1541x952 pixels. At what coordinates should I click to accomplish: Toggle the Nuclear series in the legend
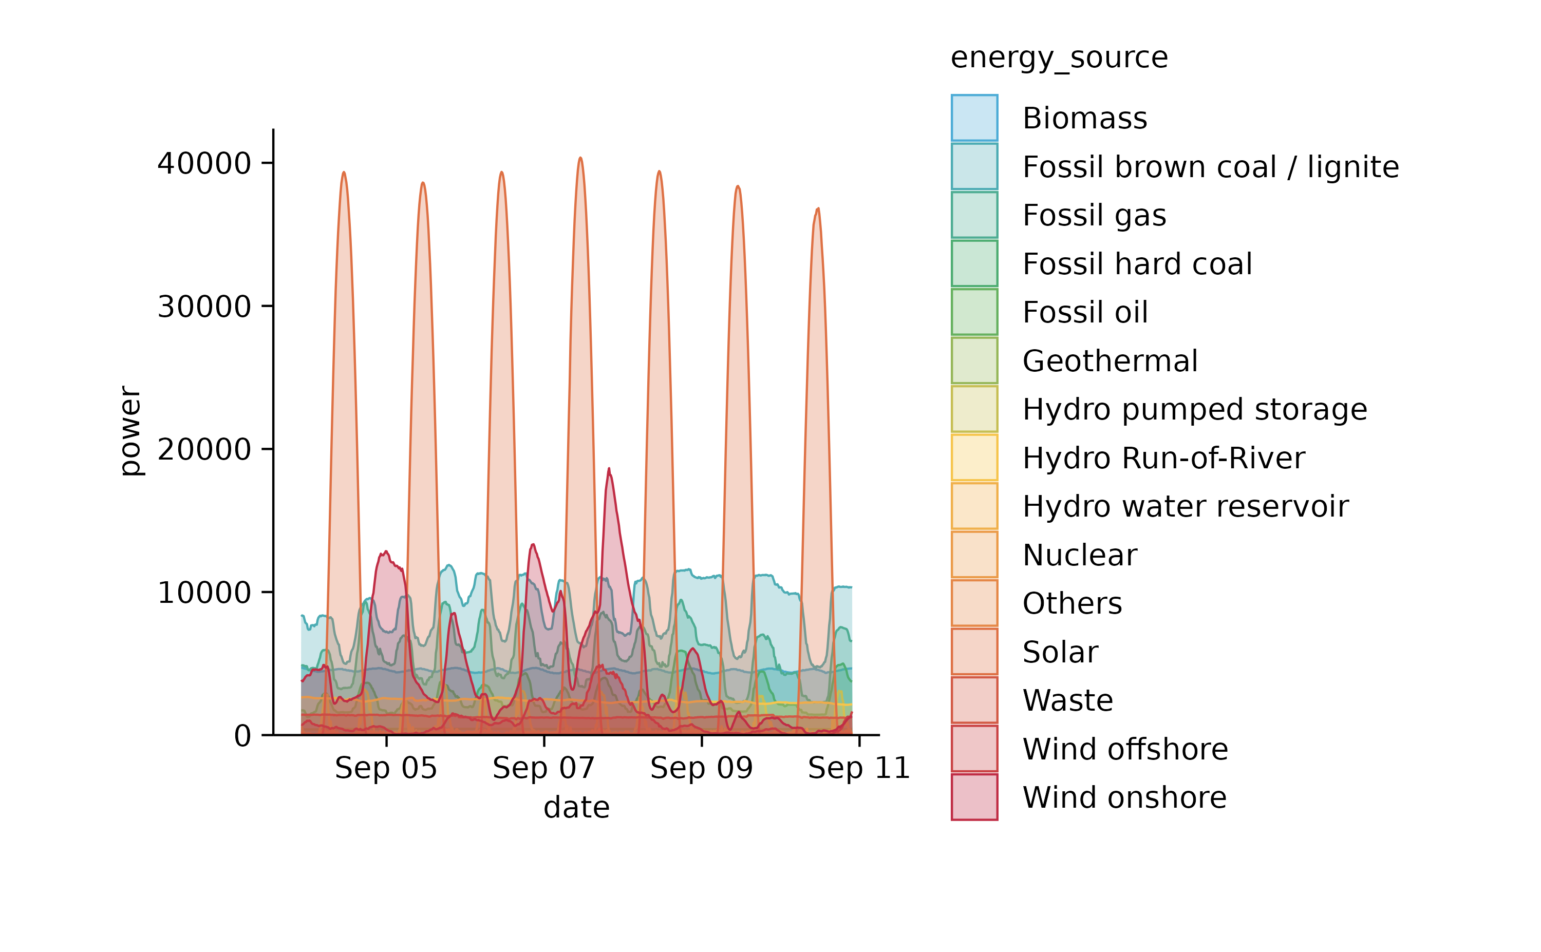tap(974, 555)
